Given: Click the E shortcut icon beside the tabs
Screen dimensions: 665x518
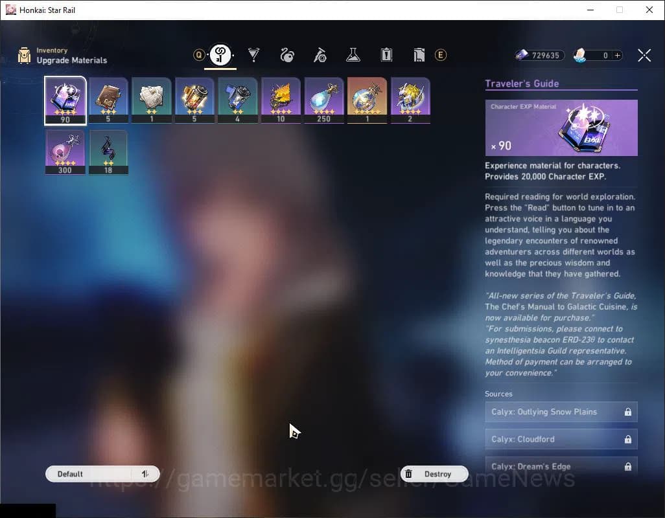Looking at the screenshot, I should (x=441, y=55).
